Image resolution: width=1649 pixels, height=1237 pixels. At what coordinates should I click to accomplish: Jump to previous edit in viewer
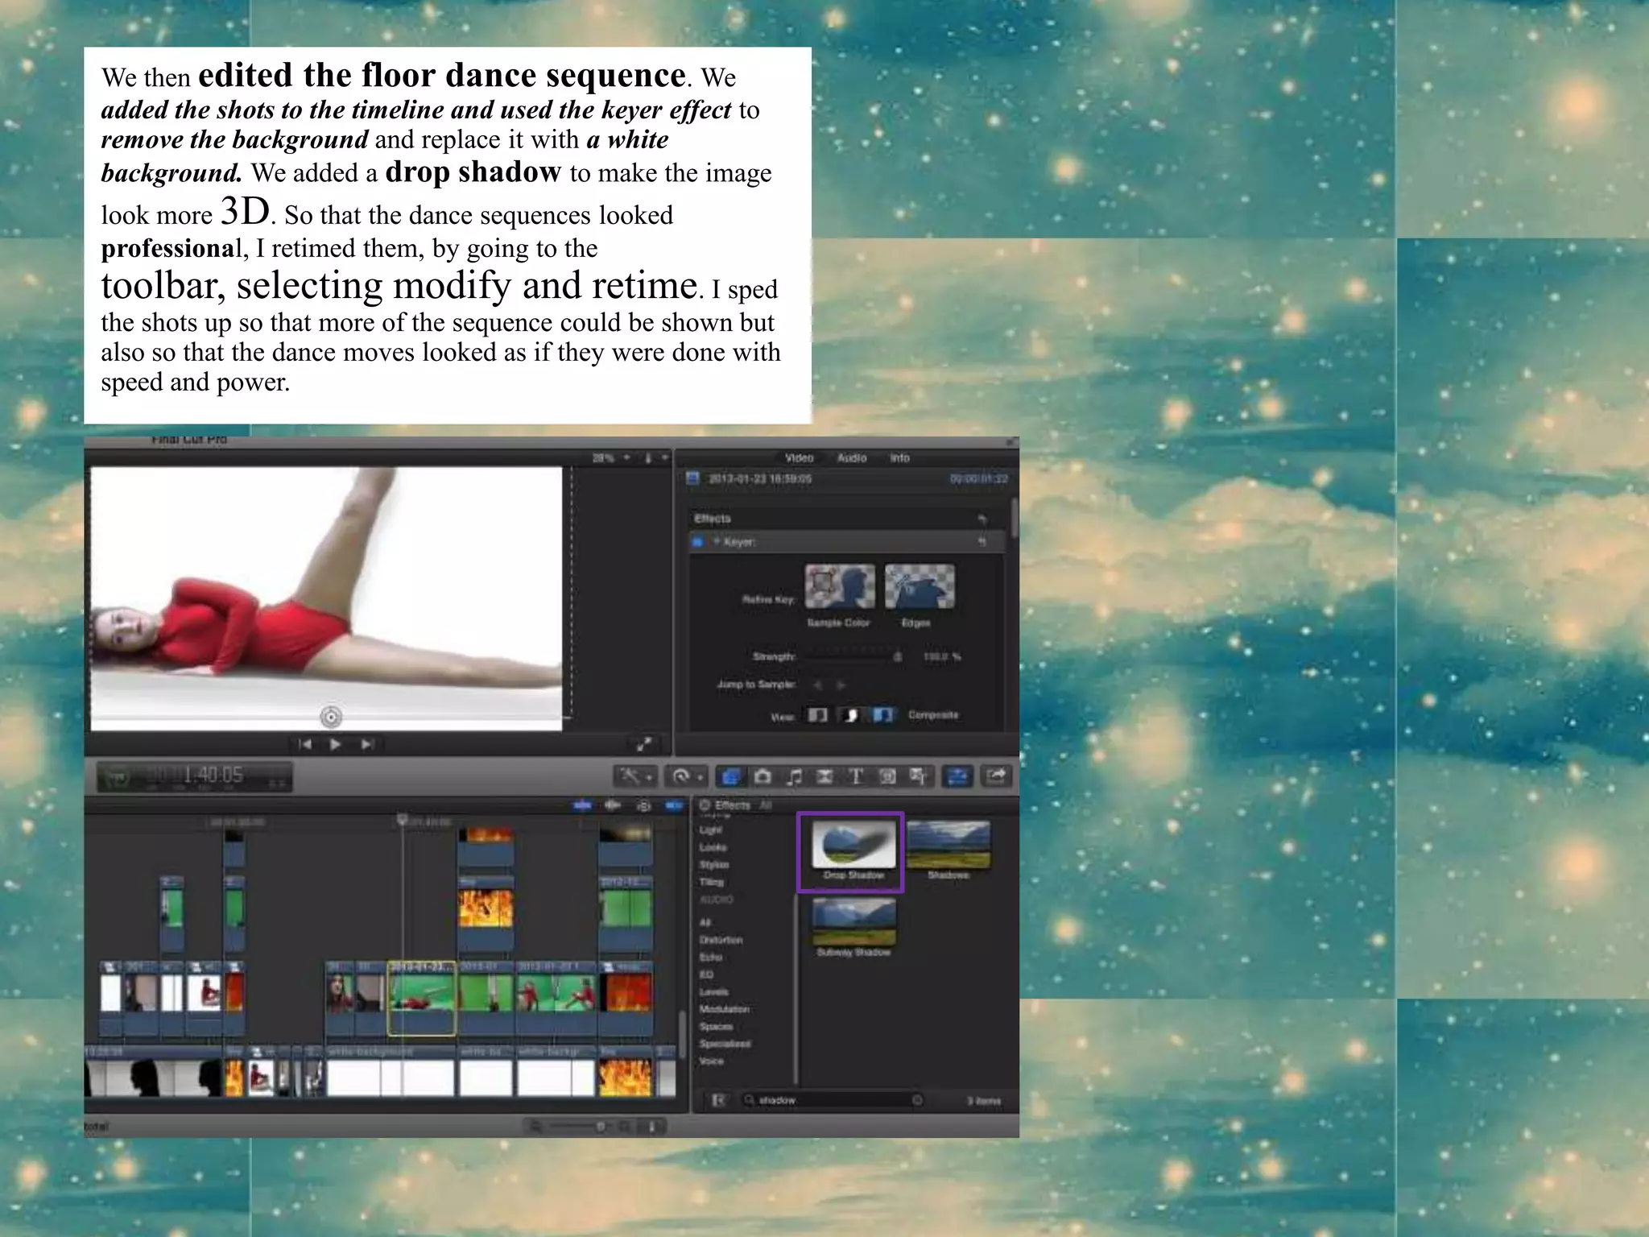(304, 744)
